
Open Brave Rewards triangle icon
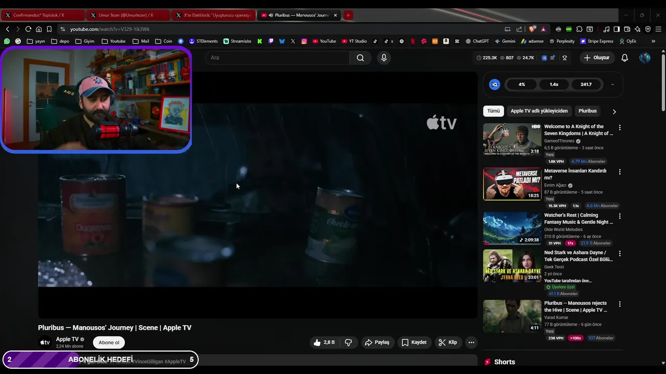pyautogui.click(x=543, y=29)
